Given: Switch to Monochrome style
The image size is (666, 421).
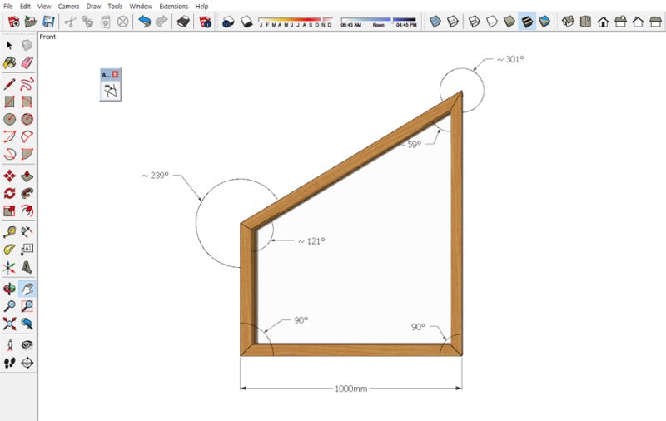Looking at the screenshot, I should [544, 22].
